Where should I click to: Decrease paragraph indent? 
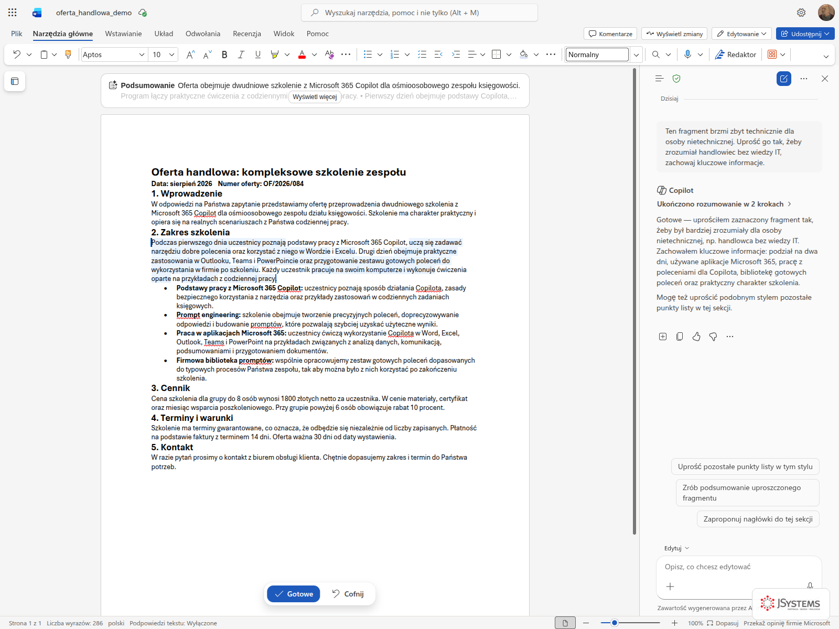tap(439, 55)
